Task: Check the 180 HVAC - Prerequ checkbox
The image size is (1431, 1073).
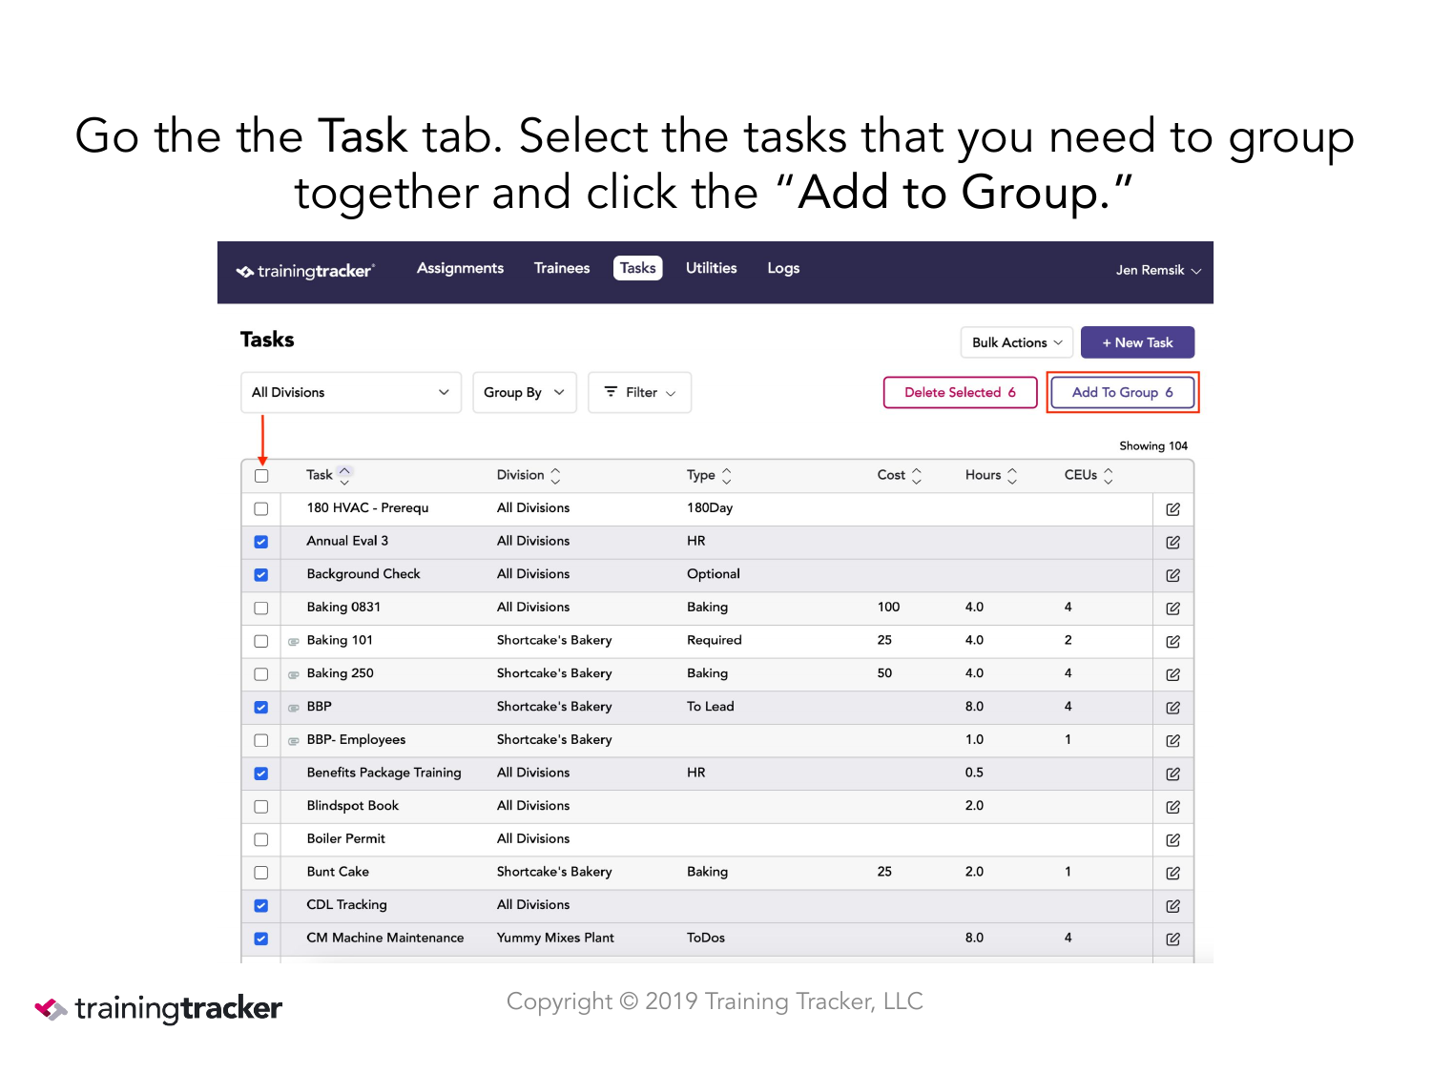Action: pyautogui.click(x=261, y=508)
